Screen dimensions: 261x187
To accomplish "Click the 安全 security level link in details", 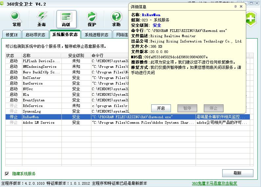I will (157, 25).
